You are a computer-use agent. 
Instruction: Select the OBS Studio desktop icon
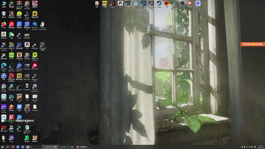pyautogui.click(x=183, y=4)
